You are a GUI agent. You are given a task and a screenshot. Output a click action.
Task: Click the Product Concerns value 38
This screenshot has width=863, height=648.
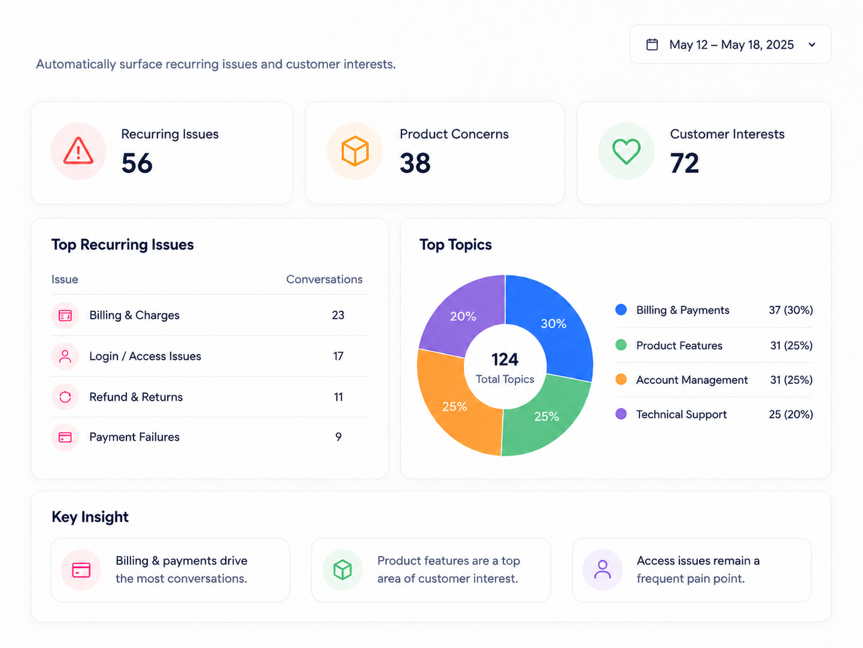(x=415, y=163)
